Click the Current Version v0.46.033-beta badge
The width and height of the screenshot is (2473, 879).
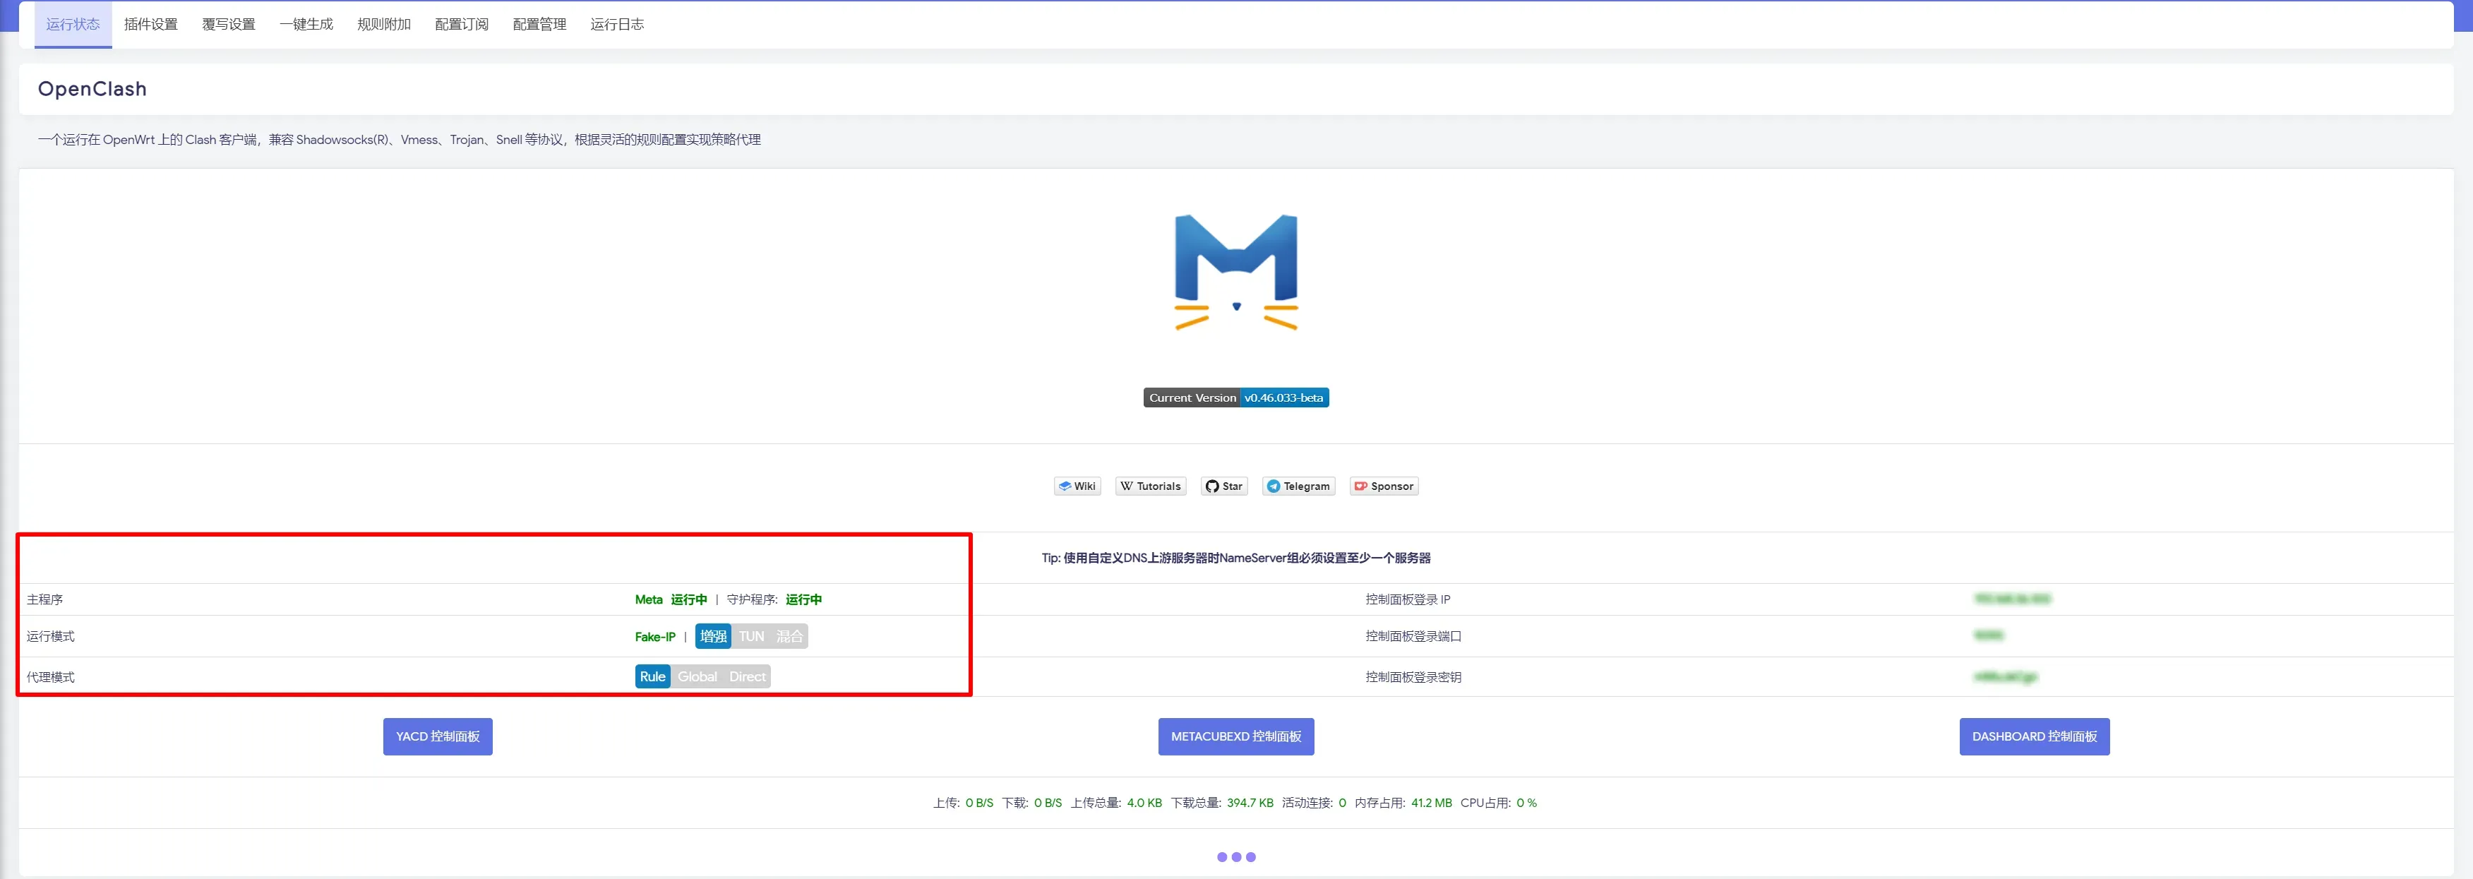click(1237, 397)
